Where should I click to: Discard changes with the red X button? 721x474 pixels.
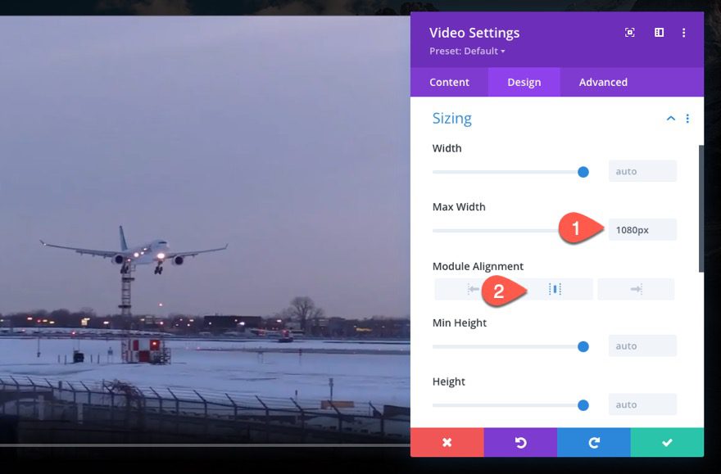click(x=447, y=442)
